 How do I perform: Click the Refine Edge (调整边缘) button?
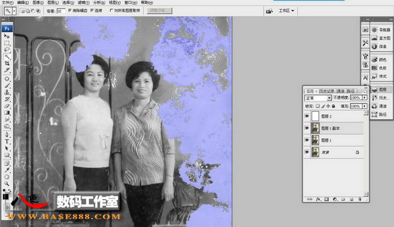pyautogui.click(x=159, y=11)
